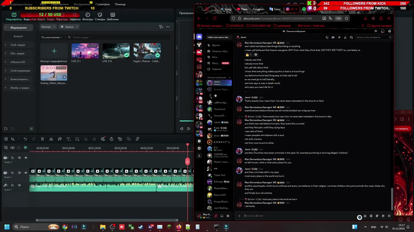Add friends to the DM group
The width and height of the screenshot is (414, 232).
point(345,37)
